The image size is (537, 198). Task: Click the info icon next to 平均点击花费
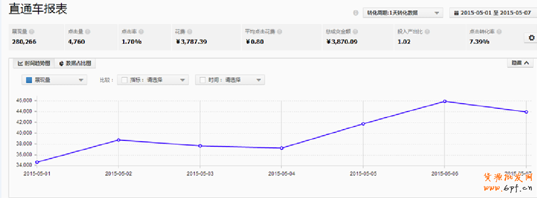[279, 32]
